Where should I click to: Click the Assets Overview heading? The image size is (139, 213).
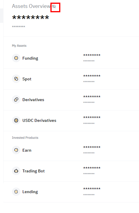pos(31,6)
